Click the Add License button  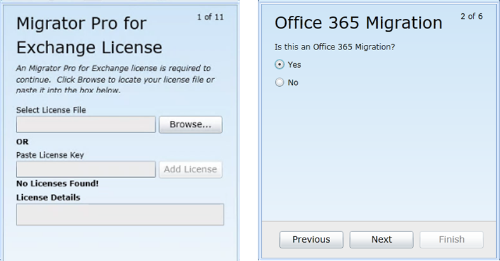(190, 169)
